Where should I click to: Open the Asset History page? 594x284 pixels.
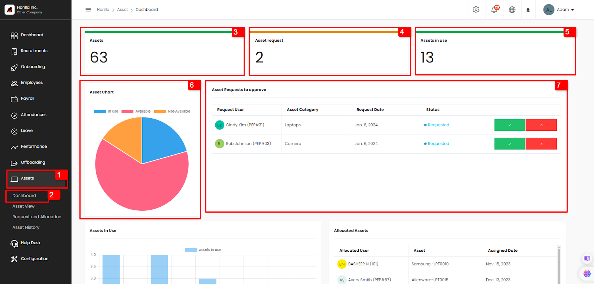click(x=26, y=227)
